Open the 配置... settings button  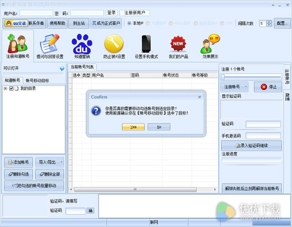pos(282,23)
